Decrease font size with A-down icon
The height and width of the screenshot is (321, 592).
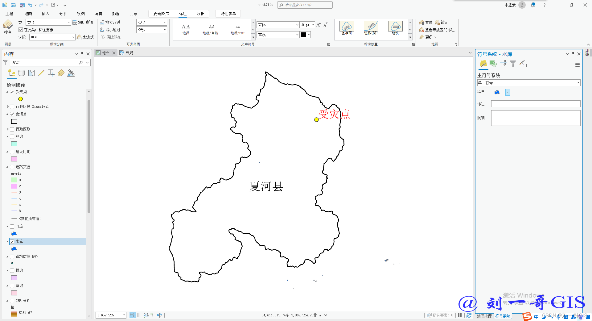pos(325,25)
